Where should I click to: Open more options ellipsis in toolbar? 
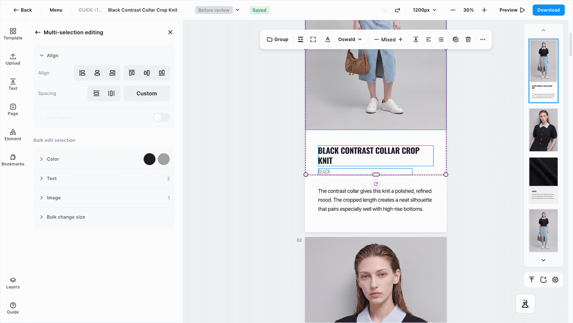[483, 40]
